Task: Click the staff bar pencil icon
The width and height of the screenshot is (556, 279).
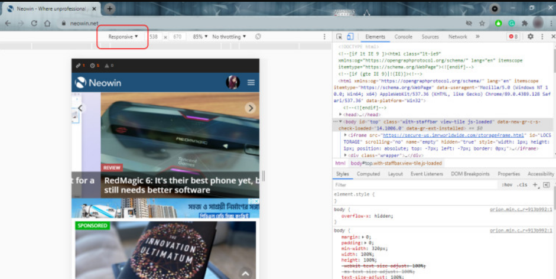Action: coord(78,66)
